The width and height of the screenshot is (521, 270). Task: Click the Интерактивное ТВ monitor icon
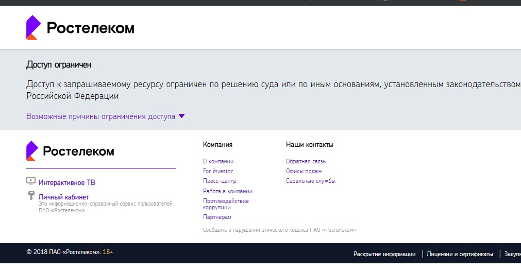click(x=30, y=181)
